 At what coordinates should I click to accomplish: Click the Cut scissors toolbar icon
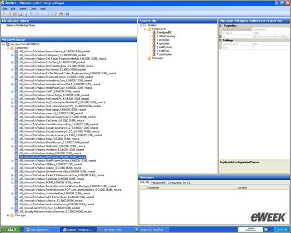26,14
